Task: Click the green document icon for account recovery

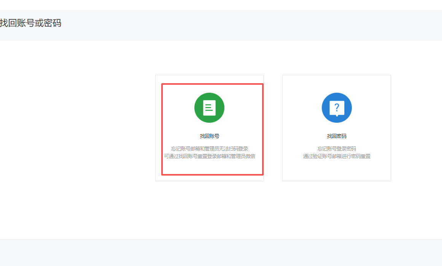Action: (x=209, y=108)
